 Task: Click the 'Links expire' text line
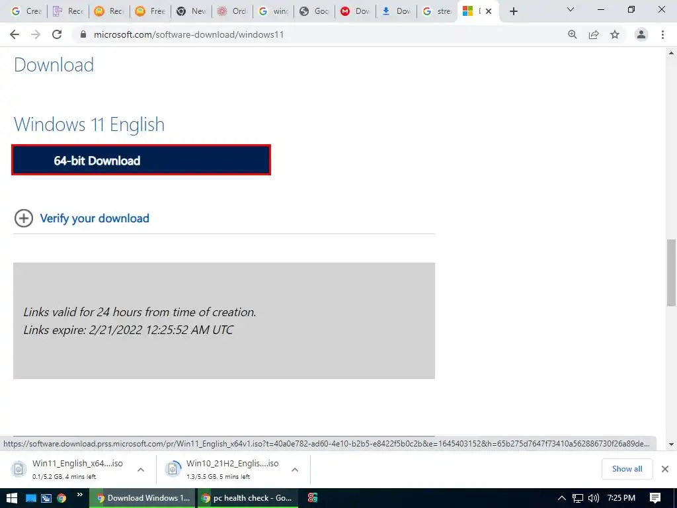point(128,330)
